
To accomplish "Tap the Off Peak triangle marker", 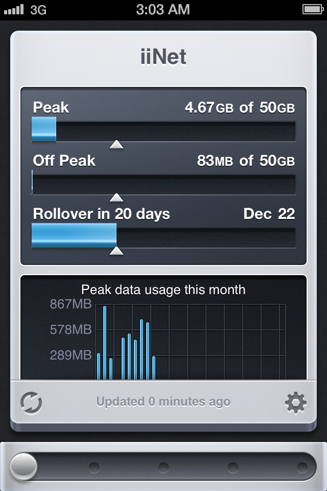I will point(116,197).
